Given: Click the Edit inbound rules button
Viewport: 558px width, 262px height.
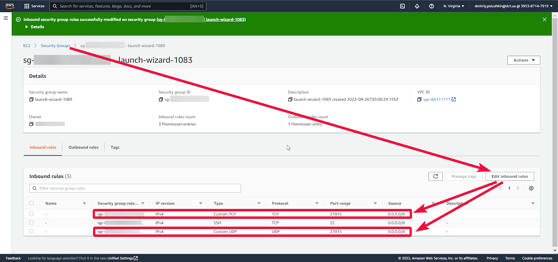Looking at the screenshot, I should point(510,176).
